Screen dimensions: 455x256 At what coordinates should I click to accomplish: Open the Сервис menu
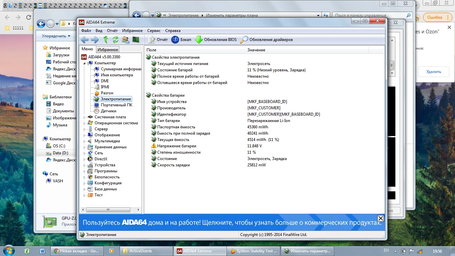click(x=154, y=31)
